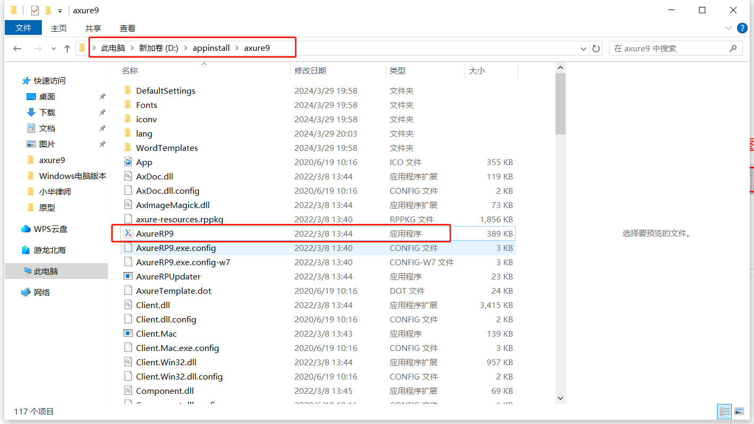Expand the ribbon with the chevron
This screenshot has height=424, width=754.
[728, 28]
